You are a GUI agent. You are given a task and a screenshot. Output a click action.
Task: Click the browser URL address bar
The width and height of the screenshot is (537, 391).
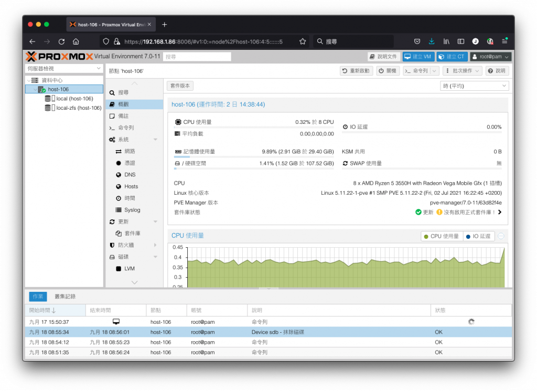coord(203,41)
